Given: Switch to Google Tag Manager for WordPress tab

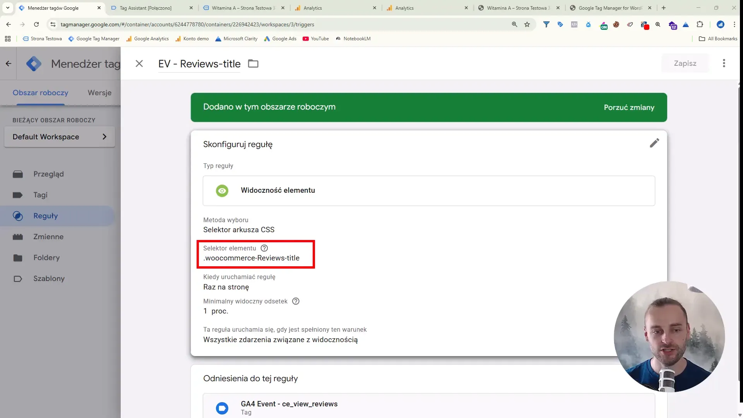Looking at the screenshot, I should (x=610, y=8).
